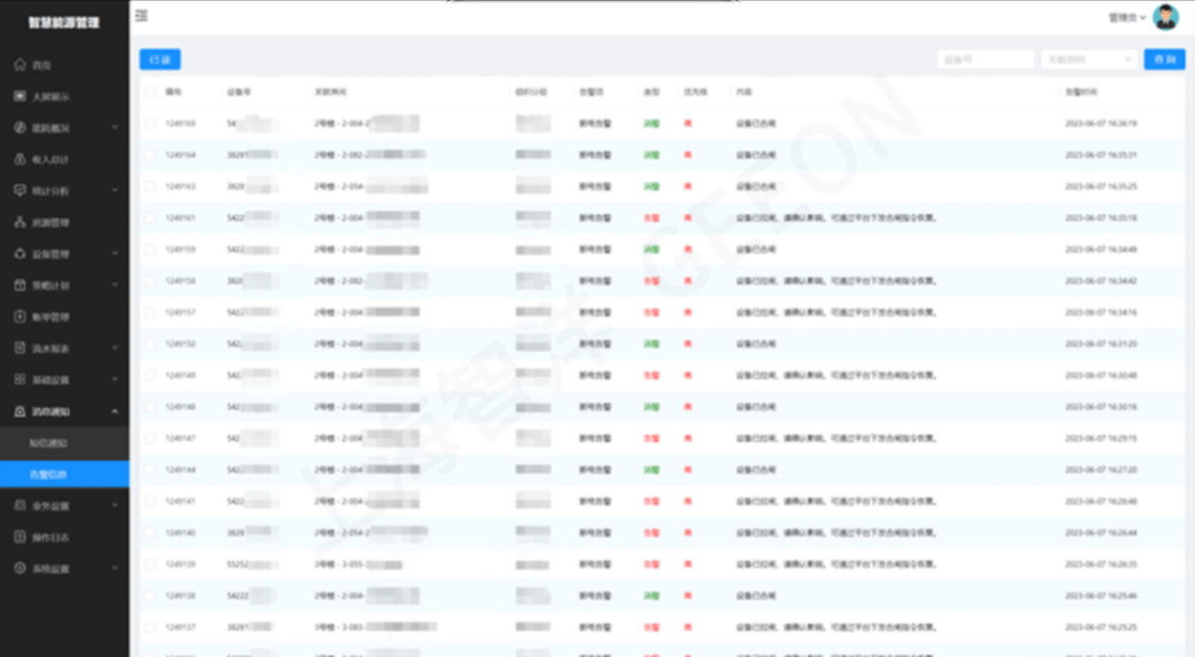Click the 收入总计 income icon
Screen dimensions: 1195x657
(x=20, y=159)
